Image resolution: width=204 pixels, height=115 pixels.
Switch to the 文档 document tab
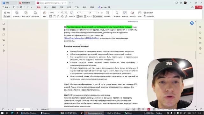pyautogui.click(x=9, y=3)
